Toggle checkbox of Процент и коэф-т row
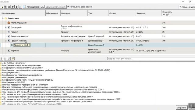 tap(9, 41)
